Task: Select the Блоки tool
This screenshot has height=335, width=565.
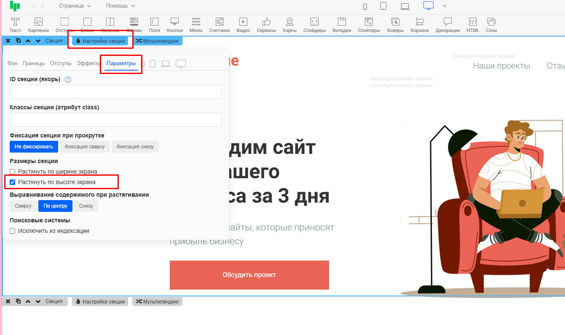Action: click(x=87, y=25)
